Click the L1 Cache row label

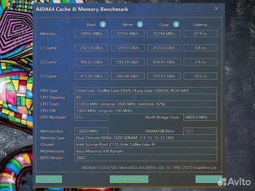click(x=49, y=48)
